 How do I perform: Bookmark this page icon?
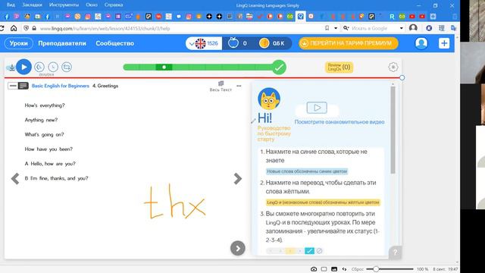pos(327,28)
